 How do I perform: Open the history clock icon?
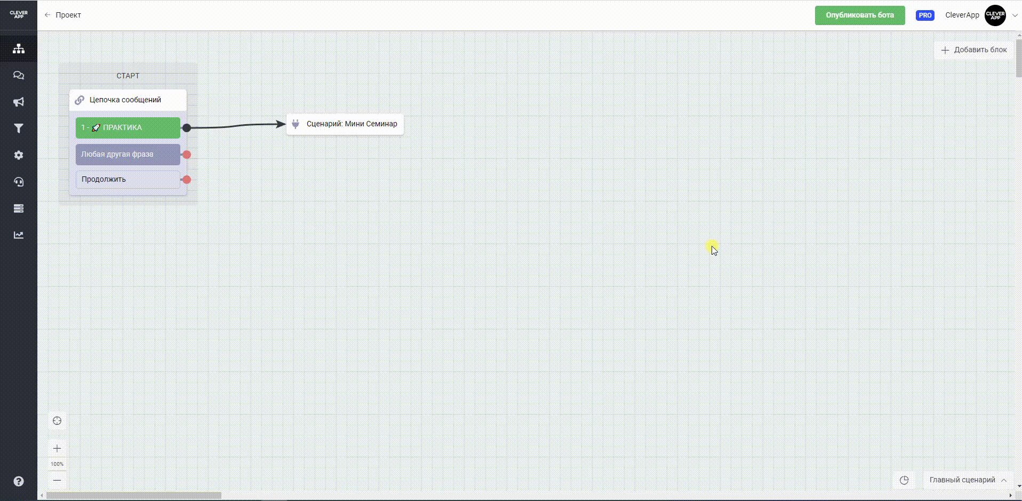[904, 480]
